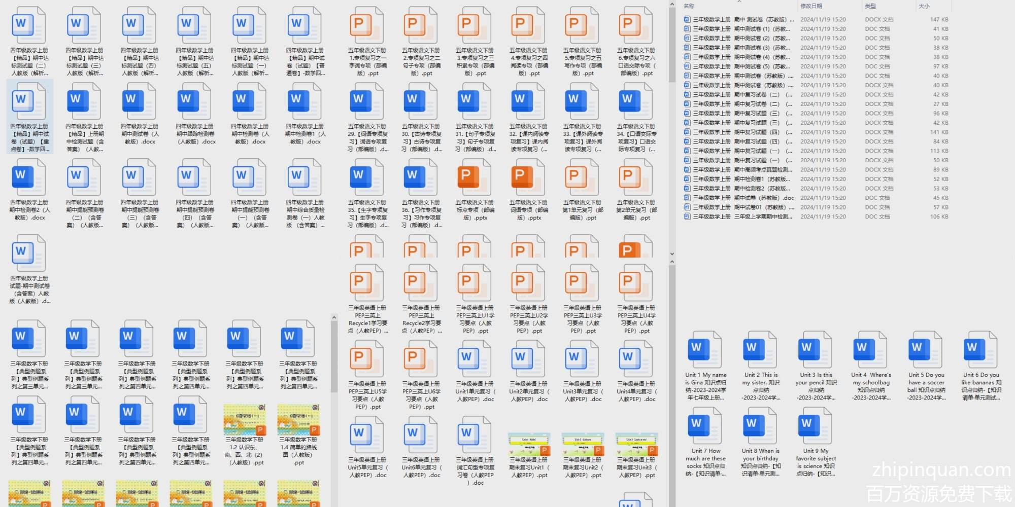This screenshot has height=507, width=1015.
Task: Select the 五年级语文下册 标点专项 pptx file icon
Action: click(475, 177)
